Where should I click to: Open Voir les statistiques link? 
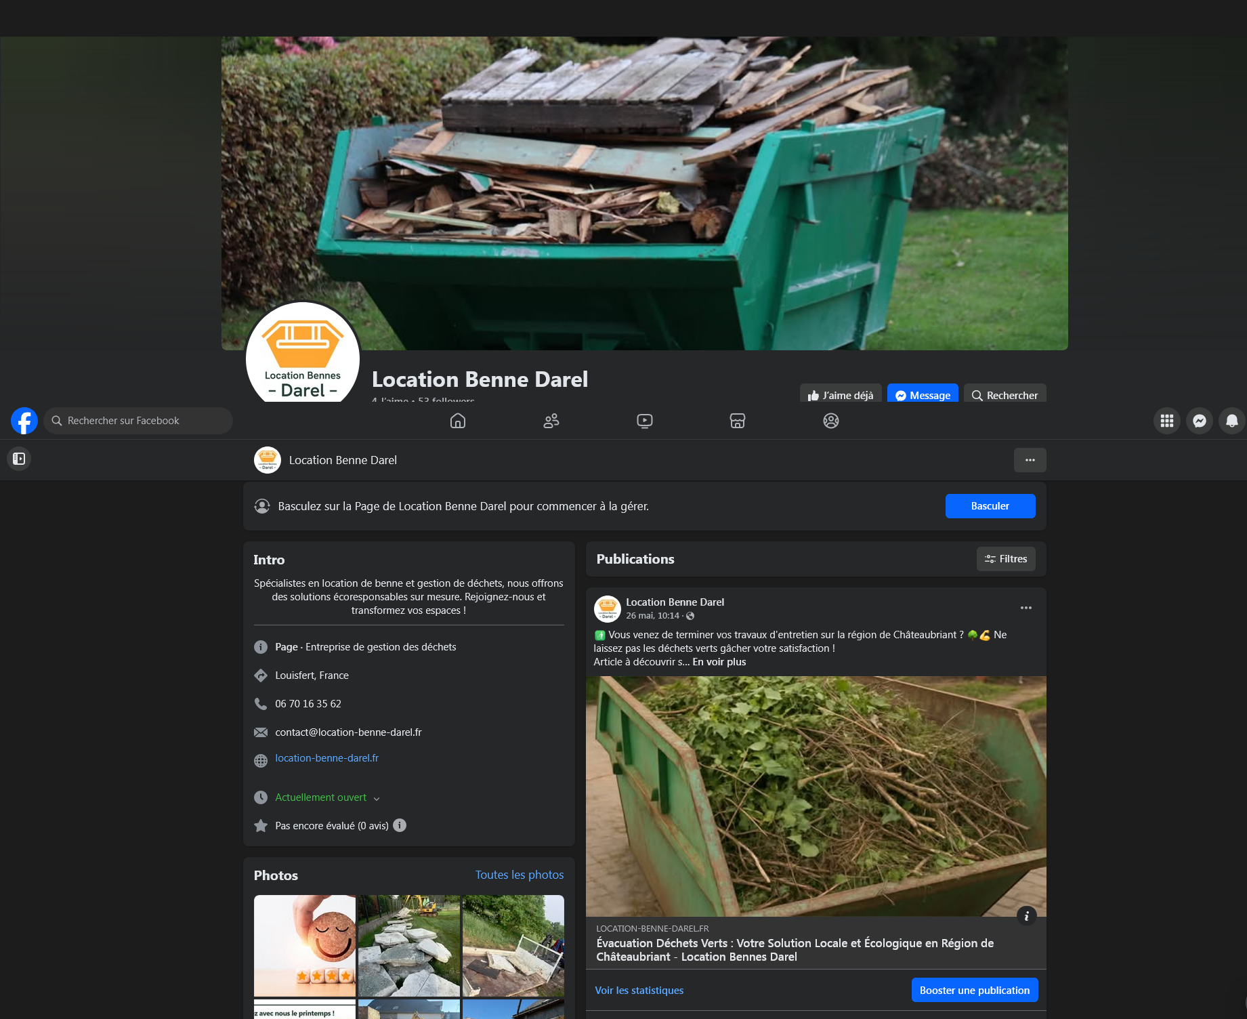[x=639, y=990]
